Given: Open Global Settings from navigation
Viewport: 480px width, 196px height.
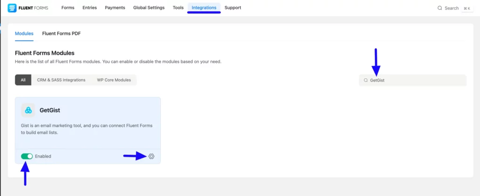Looking at the screenshot, I should (149, 8).
